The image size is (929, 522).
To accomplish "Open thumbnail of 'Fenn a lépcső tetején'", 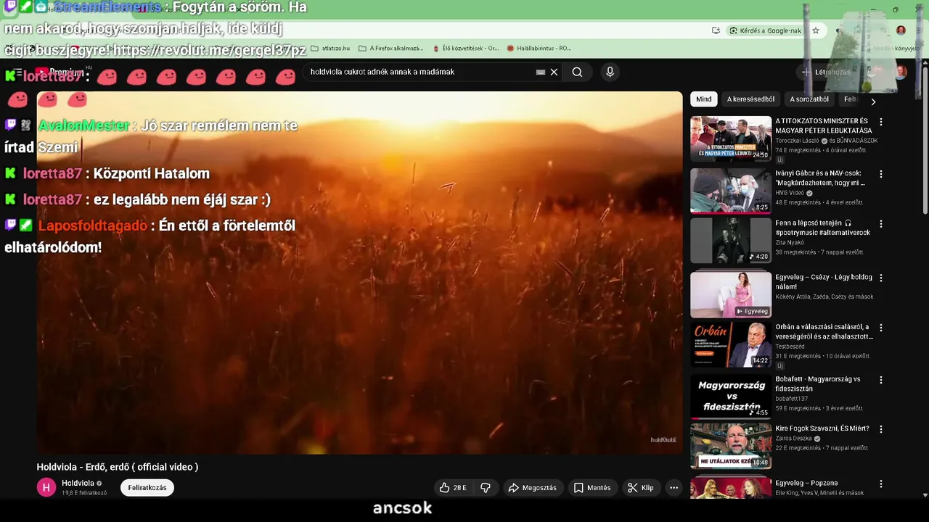I will pyautogui.click(x=731, y=241).
